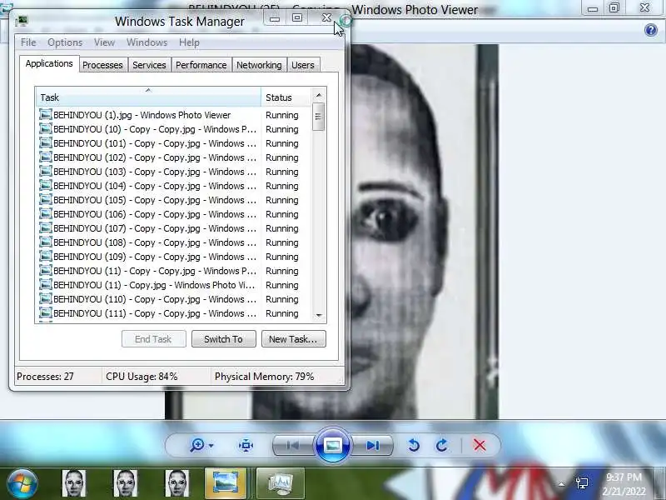Click the Processes: 27 status text
666x500 pixels.
click(x=45, y=377)
